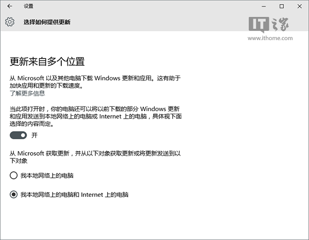Click the paragraph beginning 当此项打开时
Image resolution: width=309 pixels, height=240 pixels.
coord(95,117)
